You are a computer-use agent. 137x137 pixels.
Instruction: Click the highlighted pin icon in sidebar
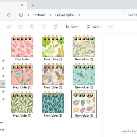tap(3, 84)
